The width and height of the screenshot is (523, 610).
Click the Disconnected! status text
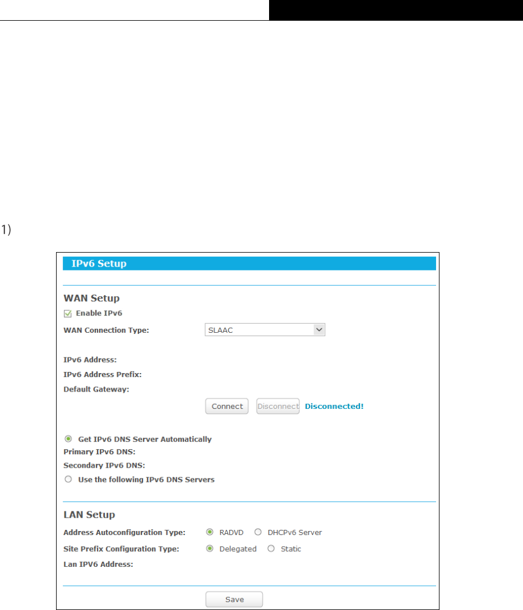pos(334,406)
